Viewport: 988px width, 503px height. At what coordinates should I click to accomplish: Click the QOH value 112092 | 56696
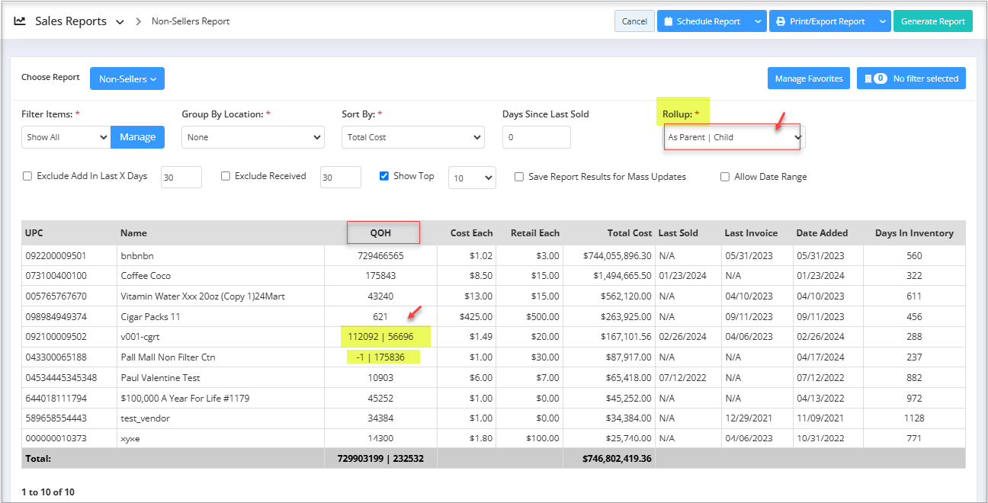[380, 337]
